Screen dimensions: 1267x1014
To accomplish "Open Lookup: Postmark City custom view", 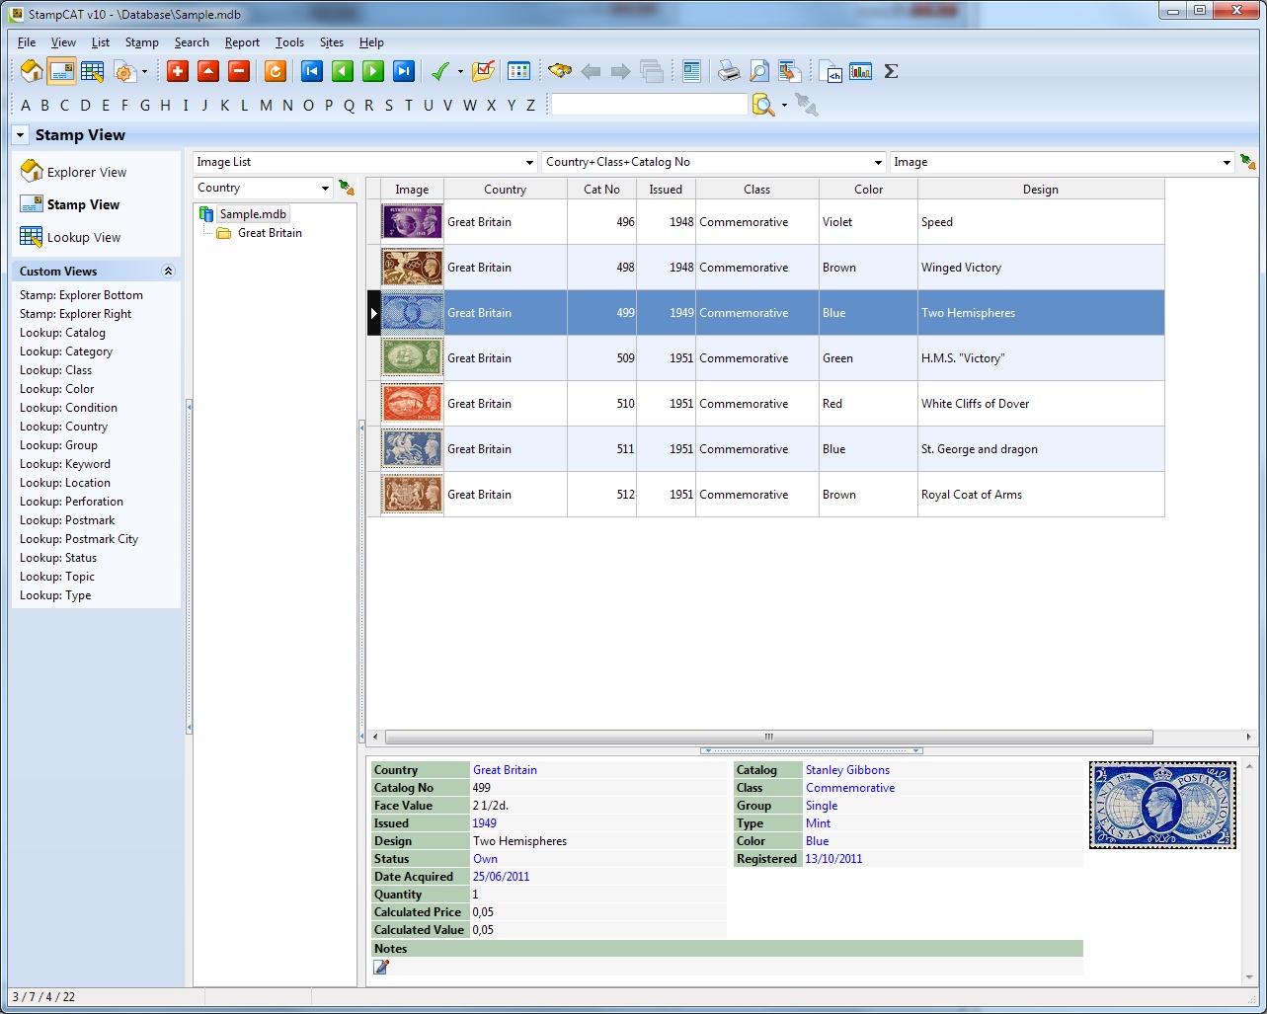I will pos(79,539).
